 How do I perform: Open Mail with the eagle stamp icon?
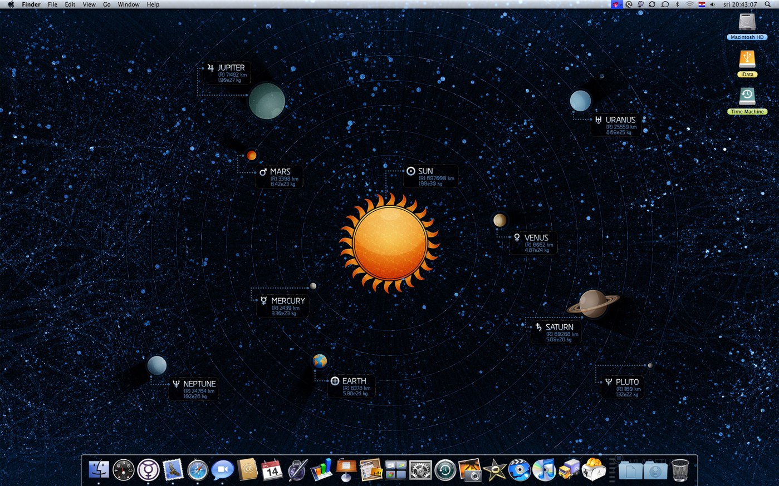point(173,470)
